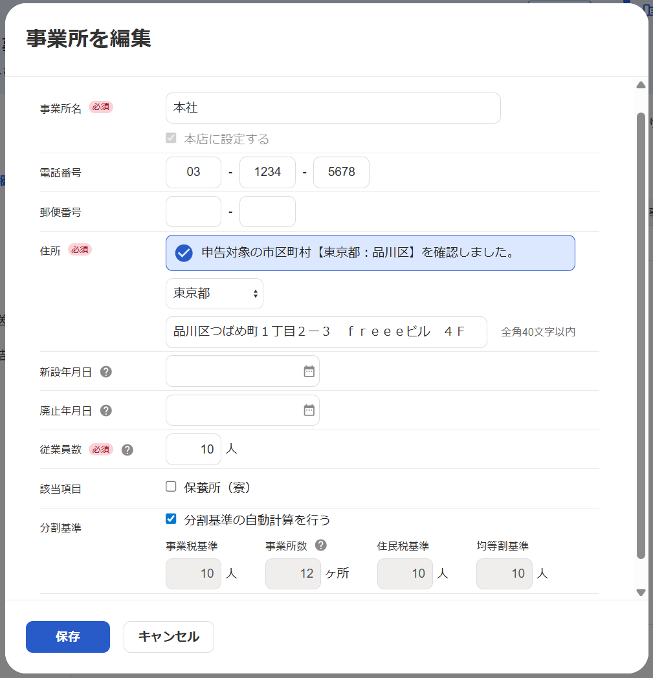Viewport: 653px width, 678px height.
Task: Click disabled 事業所数 field showing 12
Action: (293, 574)
